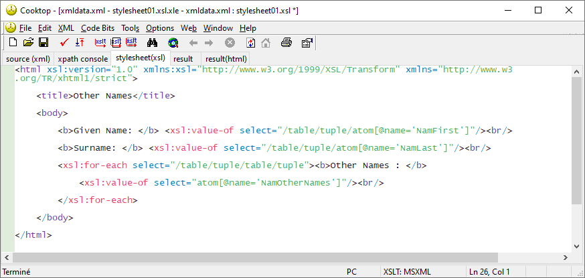Click the 'Given Name:' text in code
Screen dimensions: 585x278
click(x=103, y=131)
